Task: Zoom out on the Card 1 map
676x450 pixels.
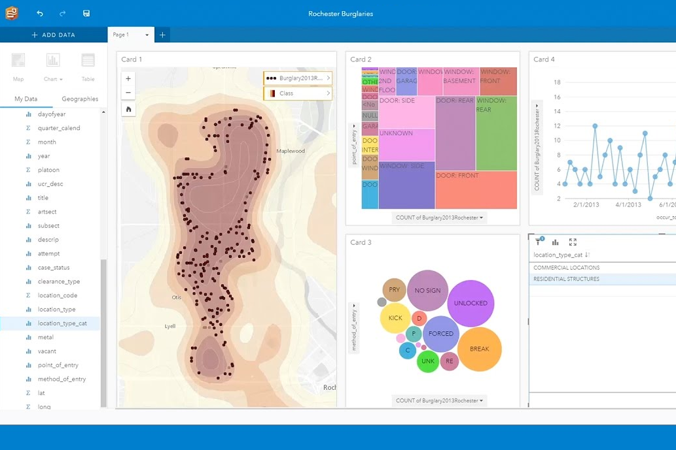Action: [128, 93]
